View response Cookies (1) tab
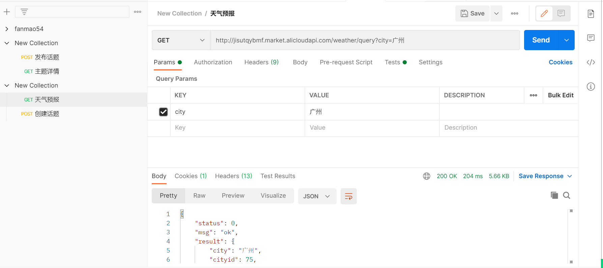Viewport: 603px width, 268px height. 191,176
